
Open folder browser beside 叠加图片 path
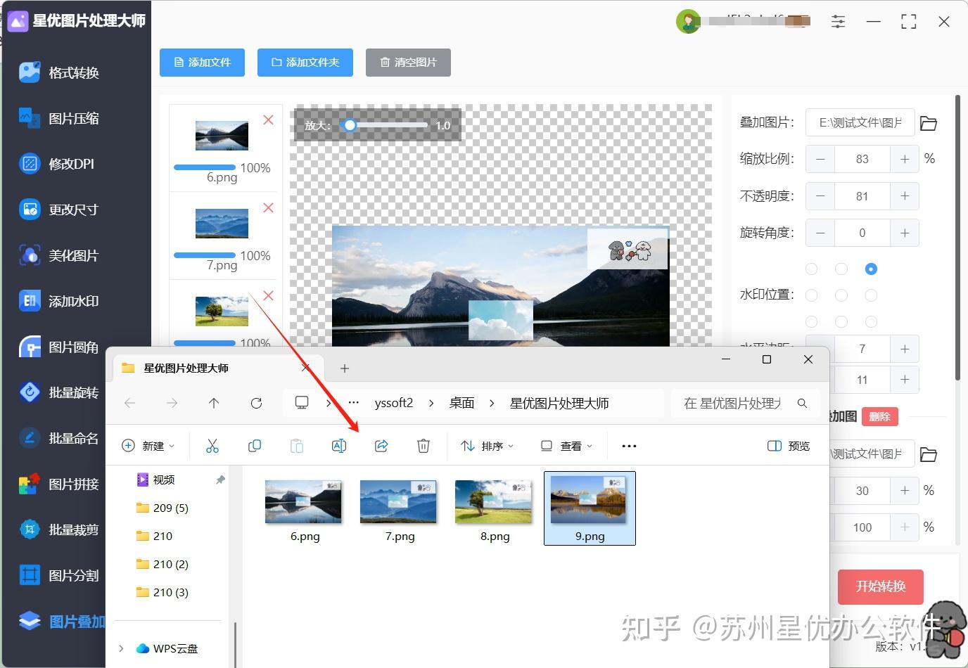pos(928,122)
